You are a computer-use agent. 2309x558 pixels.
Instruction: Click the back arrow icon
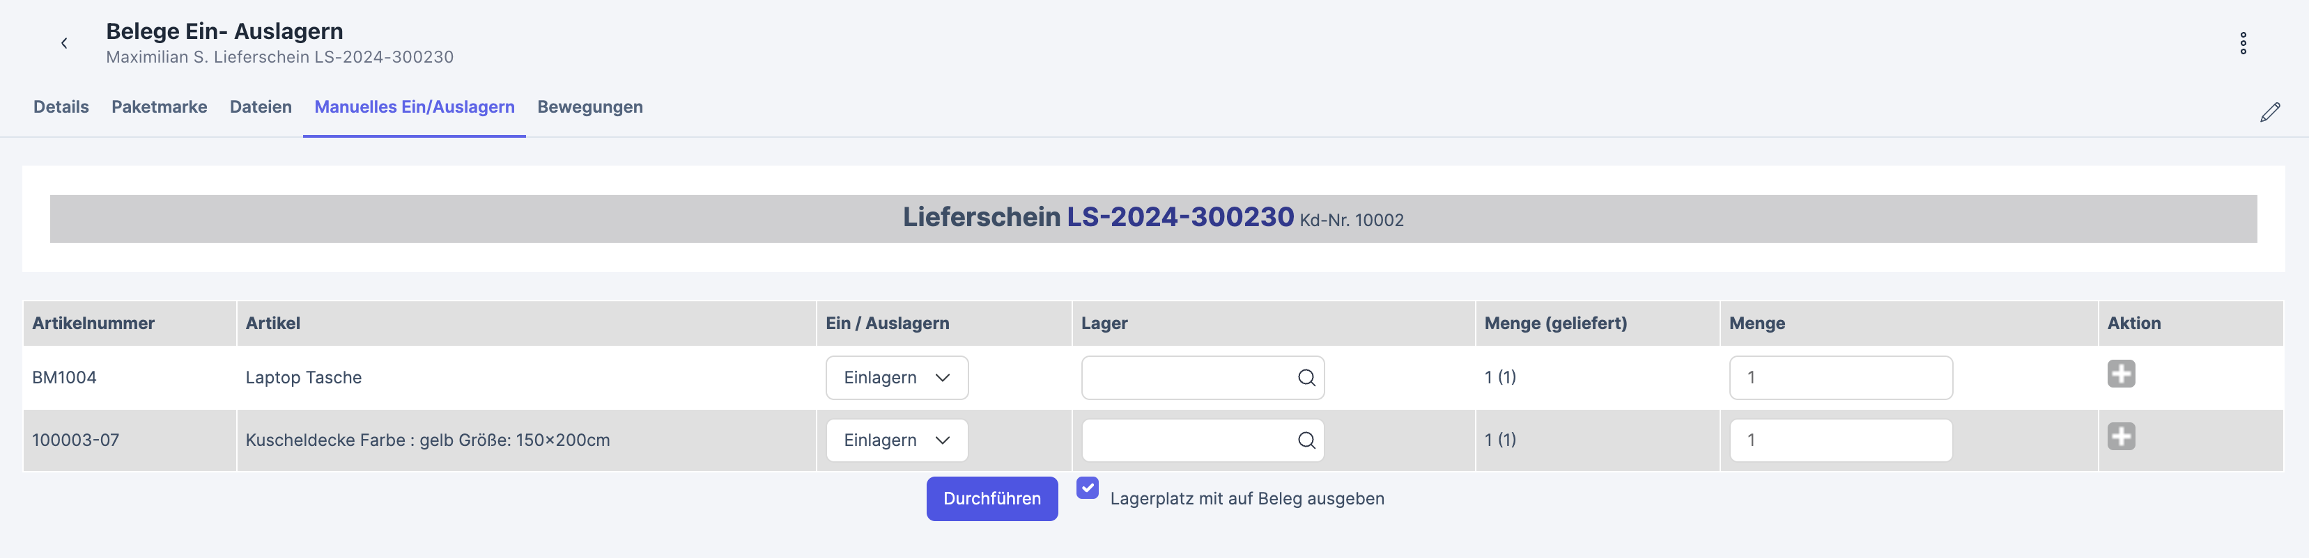[65, 43]
